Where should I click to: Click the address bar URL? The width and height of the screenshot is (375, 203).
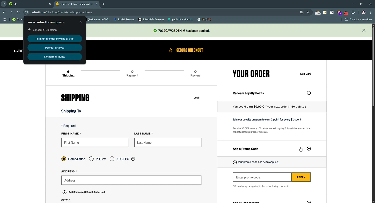click(x=61, y=12)
